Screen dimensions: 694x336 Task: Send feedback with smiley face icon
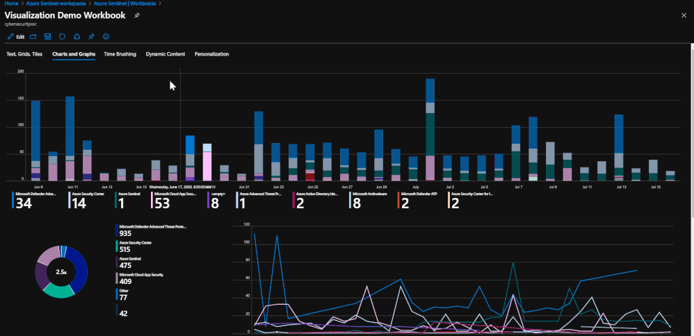point(106,37)
